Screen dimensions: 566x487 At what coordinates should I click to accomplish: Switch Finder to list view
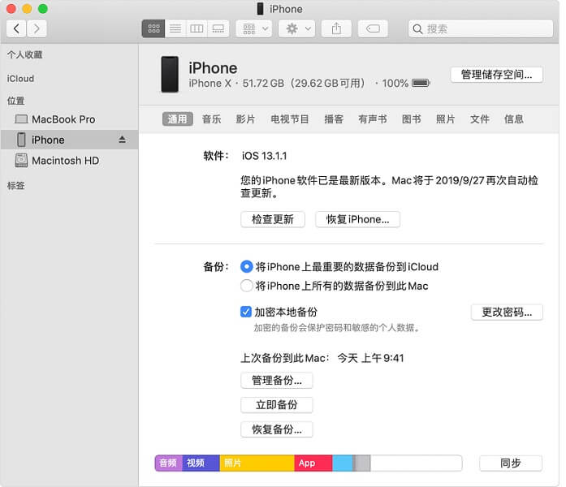click(175, 28)
